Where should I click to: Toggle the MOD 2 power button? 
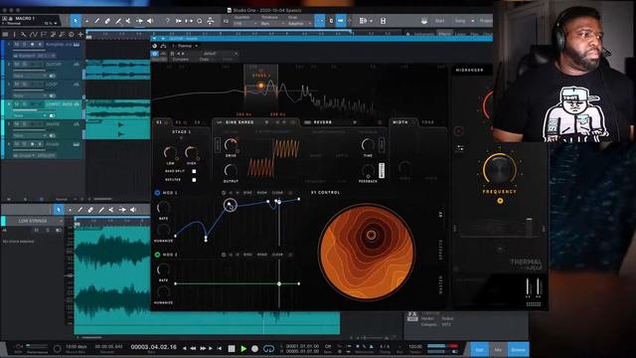157,255
